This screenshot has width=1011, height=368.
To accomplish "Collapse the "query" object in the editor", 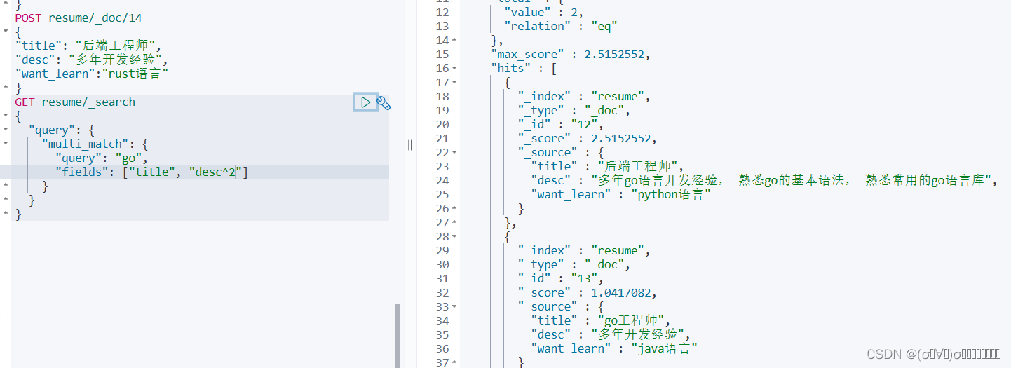I will pyautogui.click(x=6, y=130).
